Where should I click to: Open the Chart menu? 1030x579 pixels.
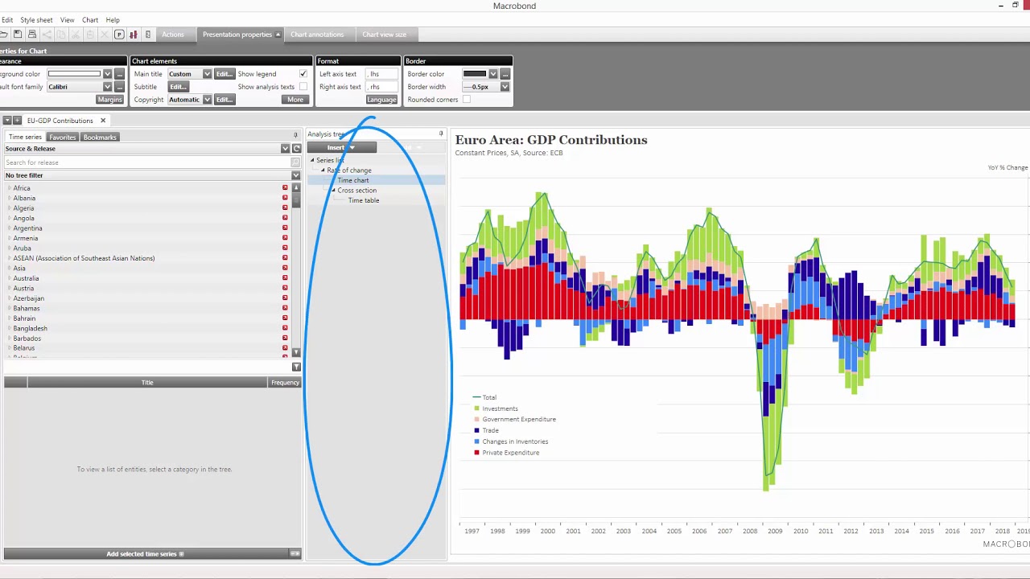[x=90, y=20]
